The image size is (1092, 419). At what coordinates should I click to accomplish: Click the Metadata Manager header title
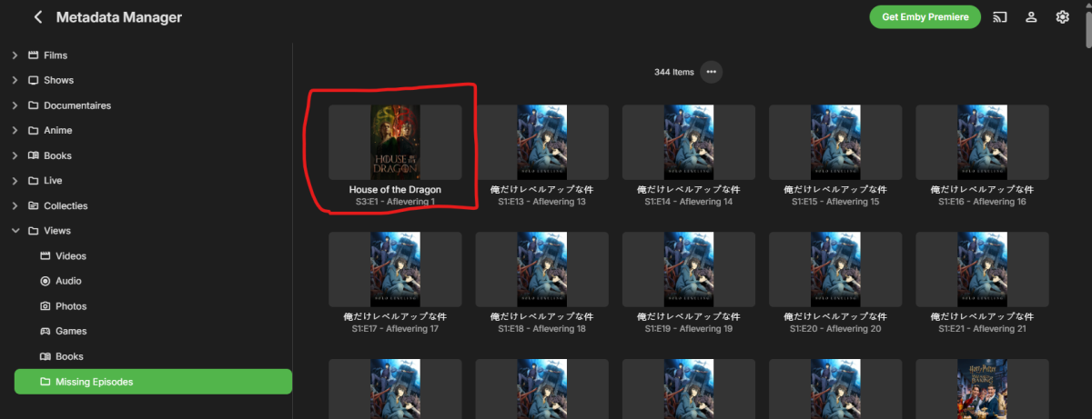coord(118,17)
